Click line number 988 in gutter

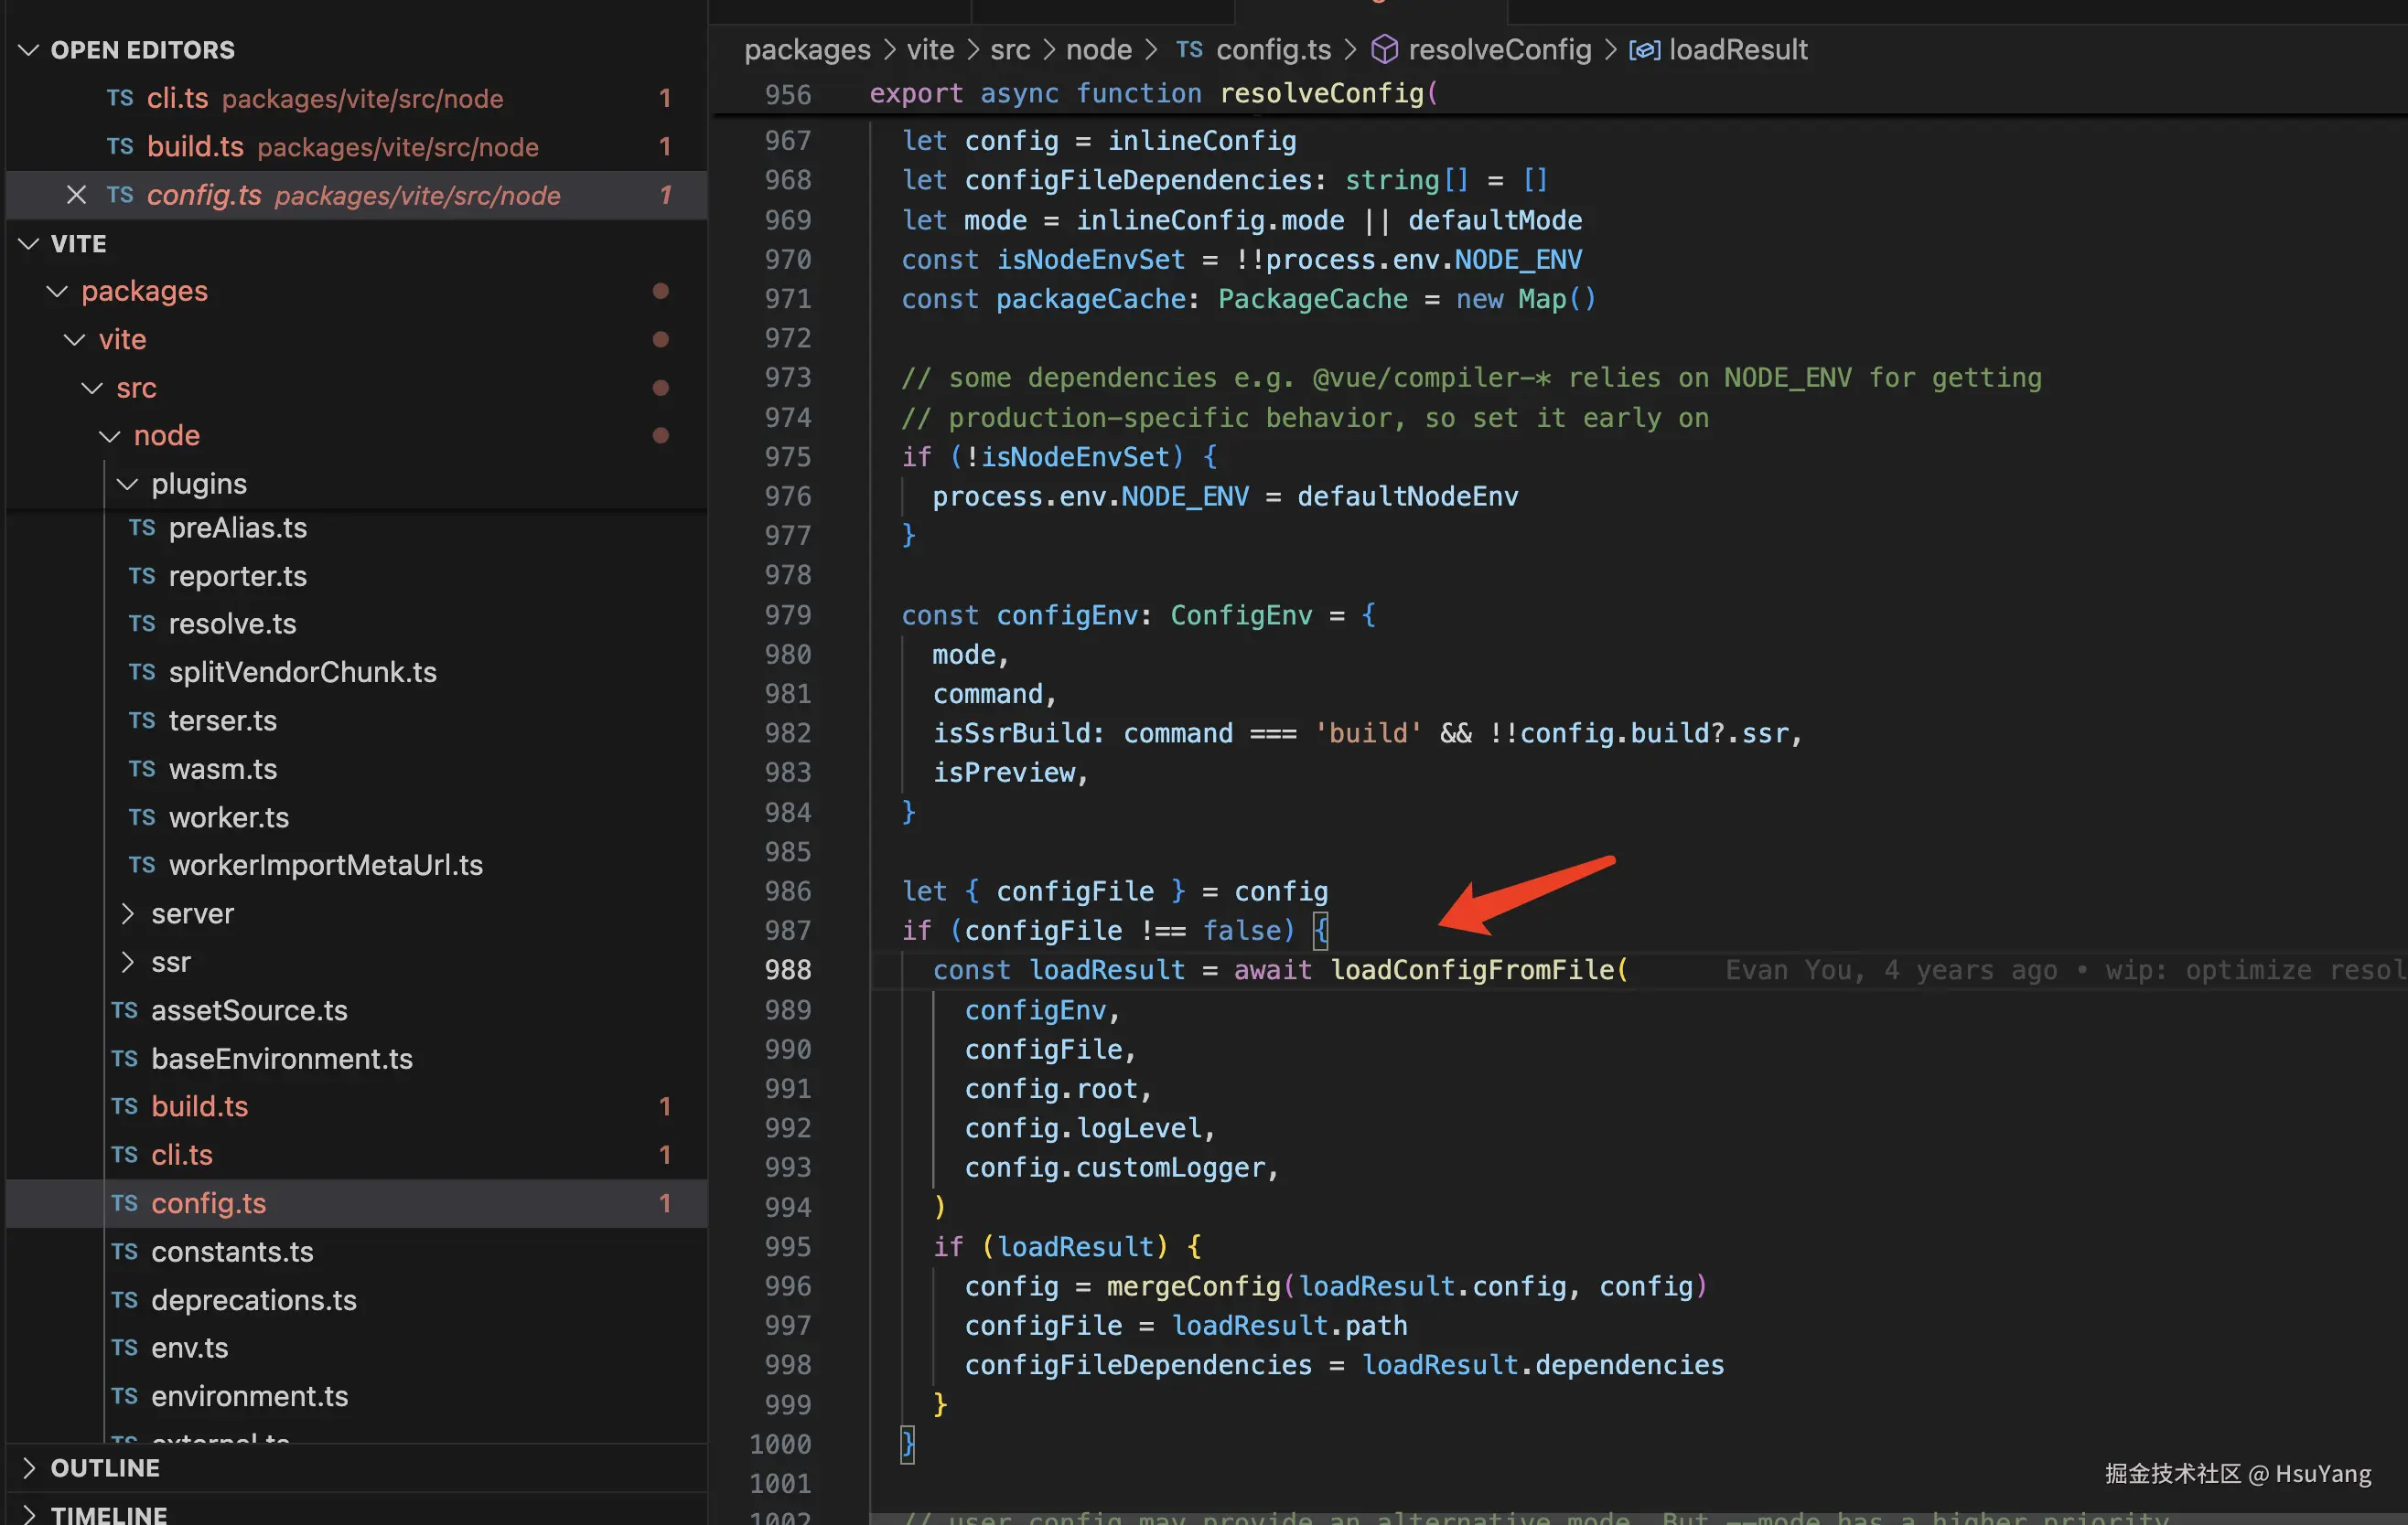788,970
